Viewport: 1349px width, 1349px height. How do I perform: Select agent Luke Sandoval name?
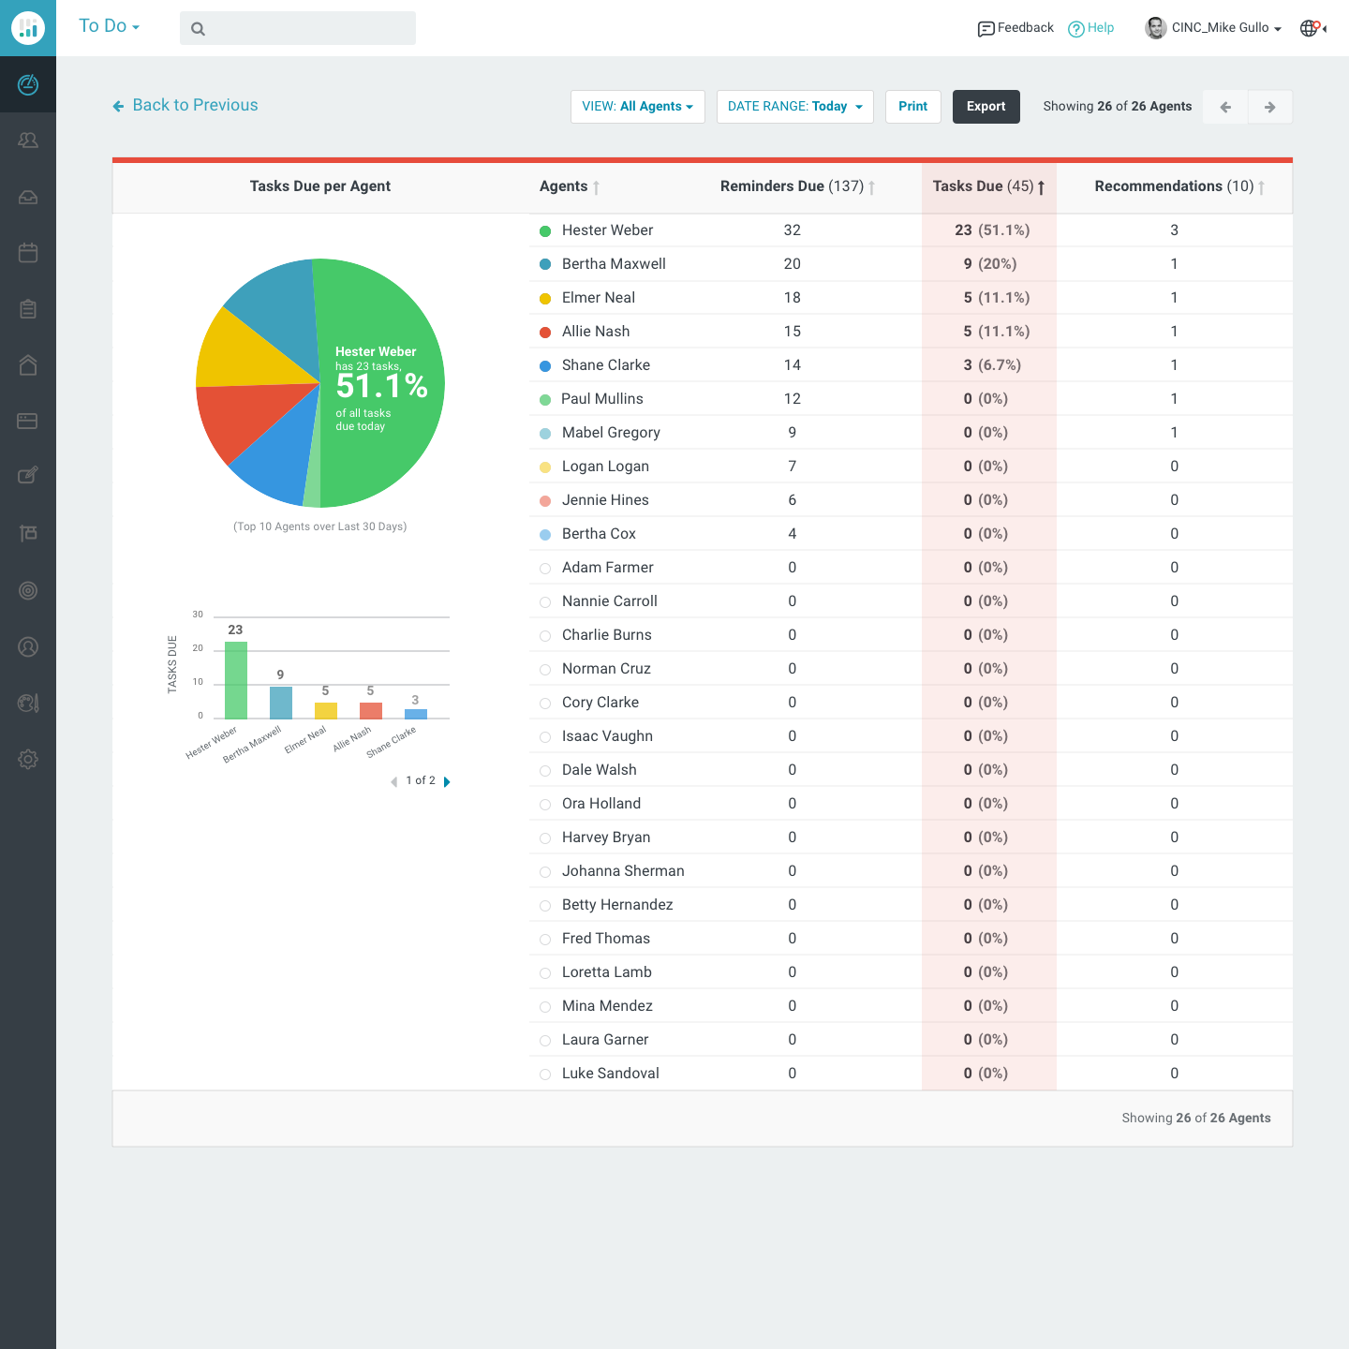pyautogui.click(x=610, y=1074)
